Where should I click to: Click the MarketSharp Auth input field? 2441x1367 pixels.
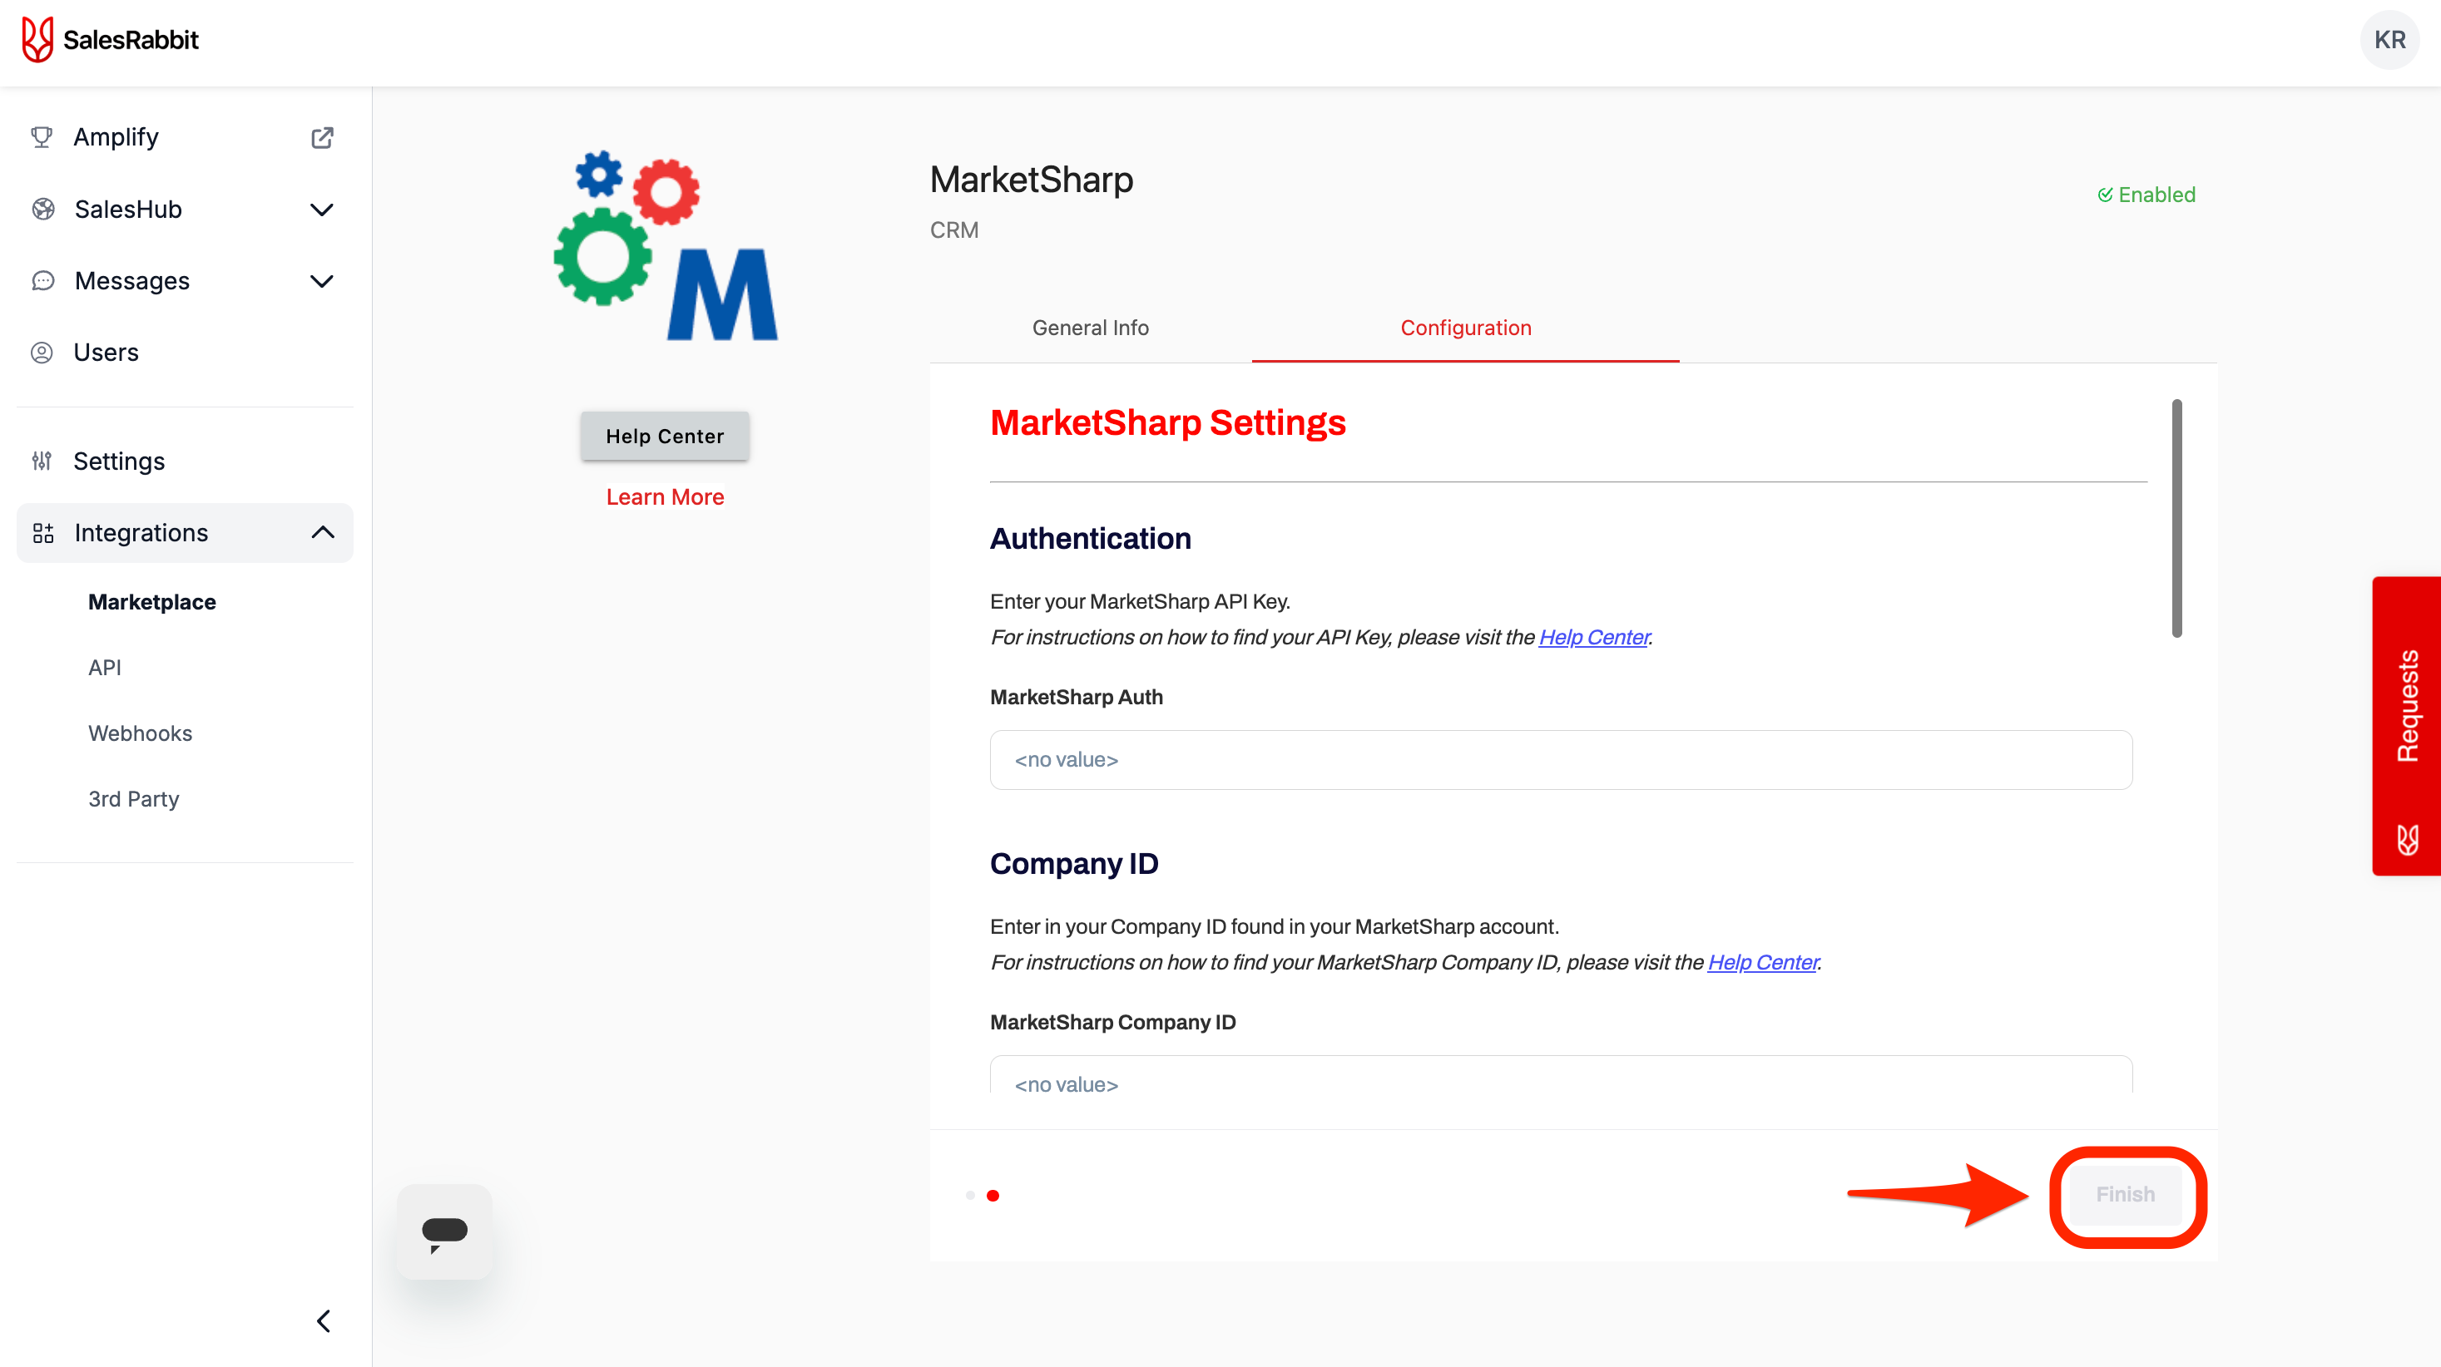(x=1560, y=760)
